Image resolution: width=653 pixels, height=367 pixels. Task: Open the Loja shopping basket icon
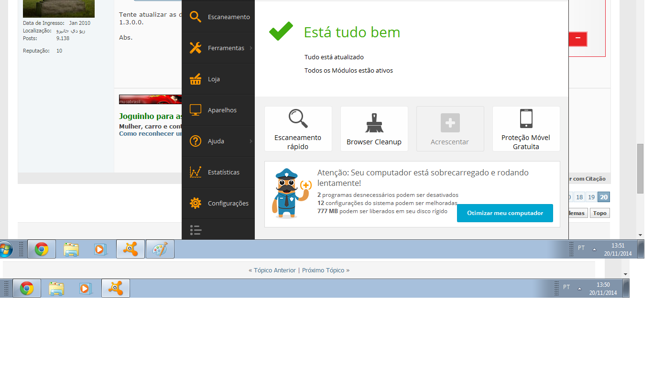(195, 79)
